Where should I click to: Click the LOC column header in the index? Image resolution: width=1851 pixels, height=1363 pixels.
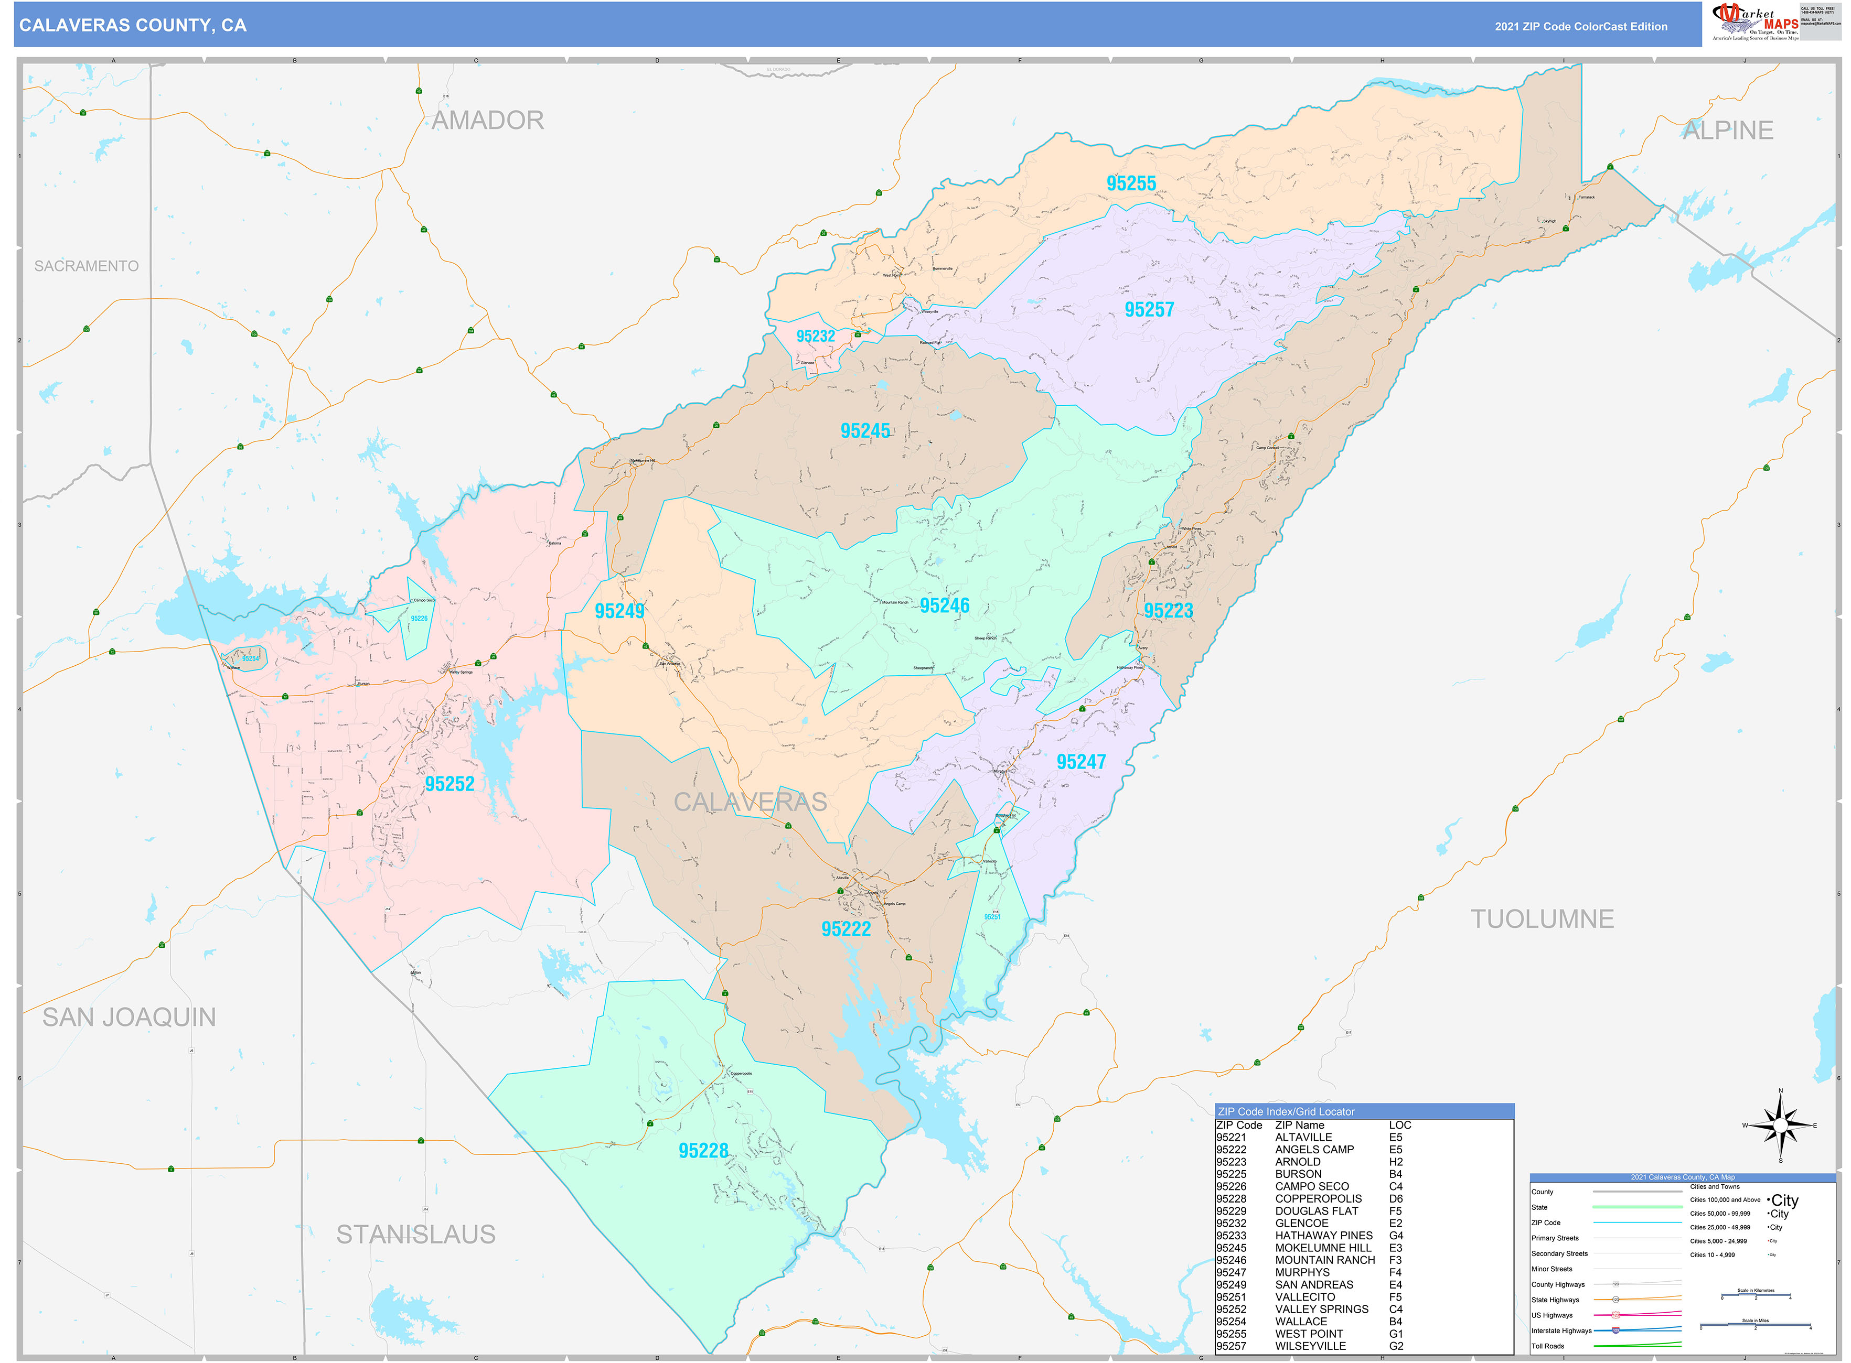pos(1400,1126)
